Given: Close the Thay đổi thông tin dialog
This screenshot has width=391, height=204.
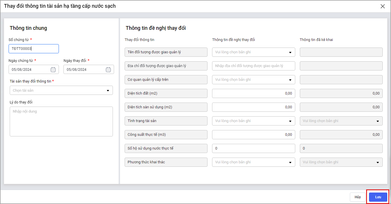Looking at the screenshot, I should (382, 6).
